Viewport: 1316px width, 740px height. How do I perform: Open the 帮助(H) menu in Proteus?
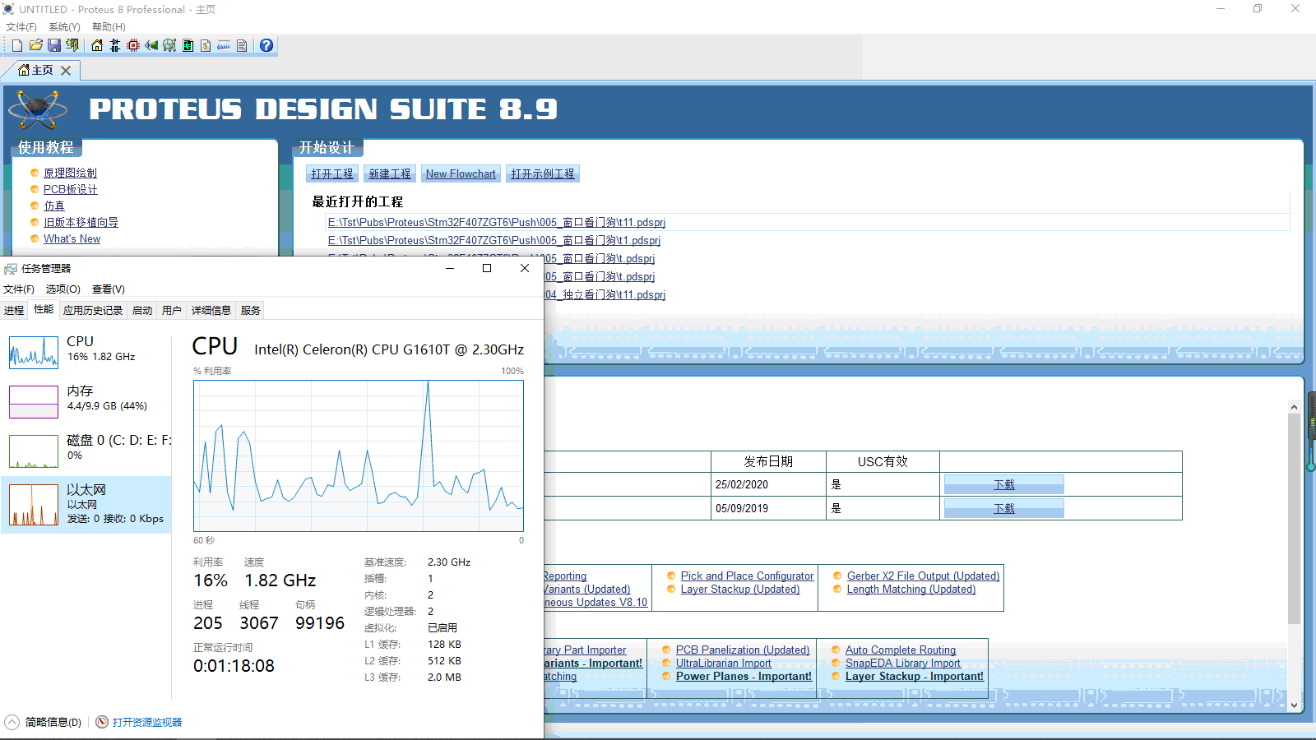[109, 27]
